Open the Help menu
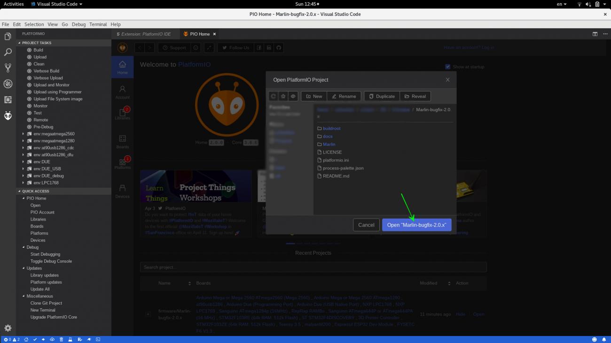The height and width of the screenshot is (343, 611). [x=116, y=24]
